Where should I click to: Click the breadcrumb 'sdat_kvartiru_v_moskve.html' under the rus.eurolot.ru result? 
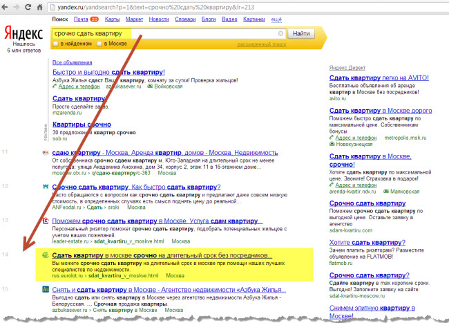pos(124,275)
